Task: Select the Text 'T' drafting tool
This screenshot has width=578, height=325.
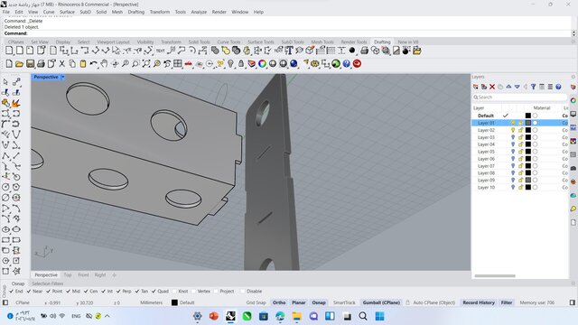Action: (x=289, y=51)
